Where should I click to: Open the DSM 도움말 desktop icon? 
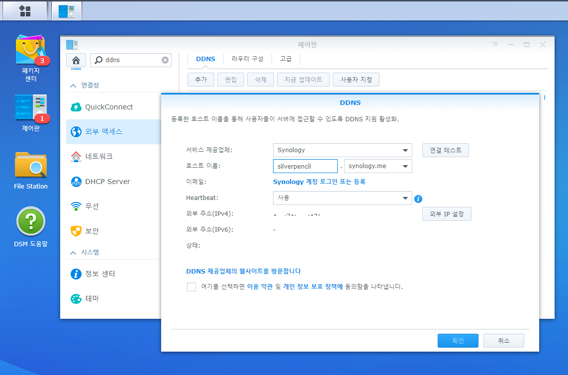[x=30, y=227]
